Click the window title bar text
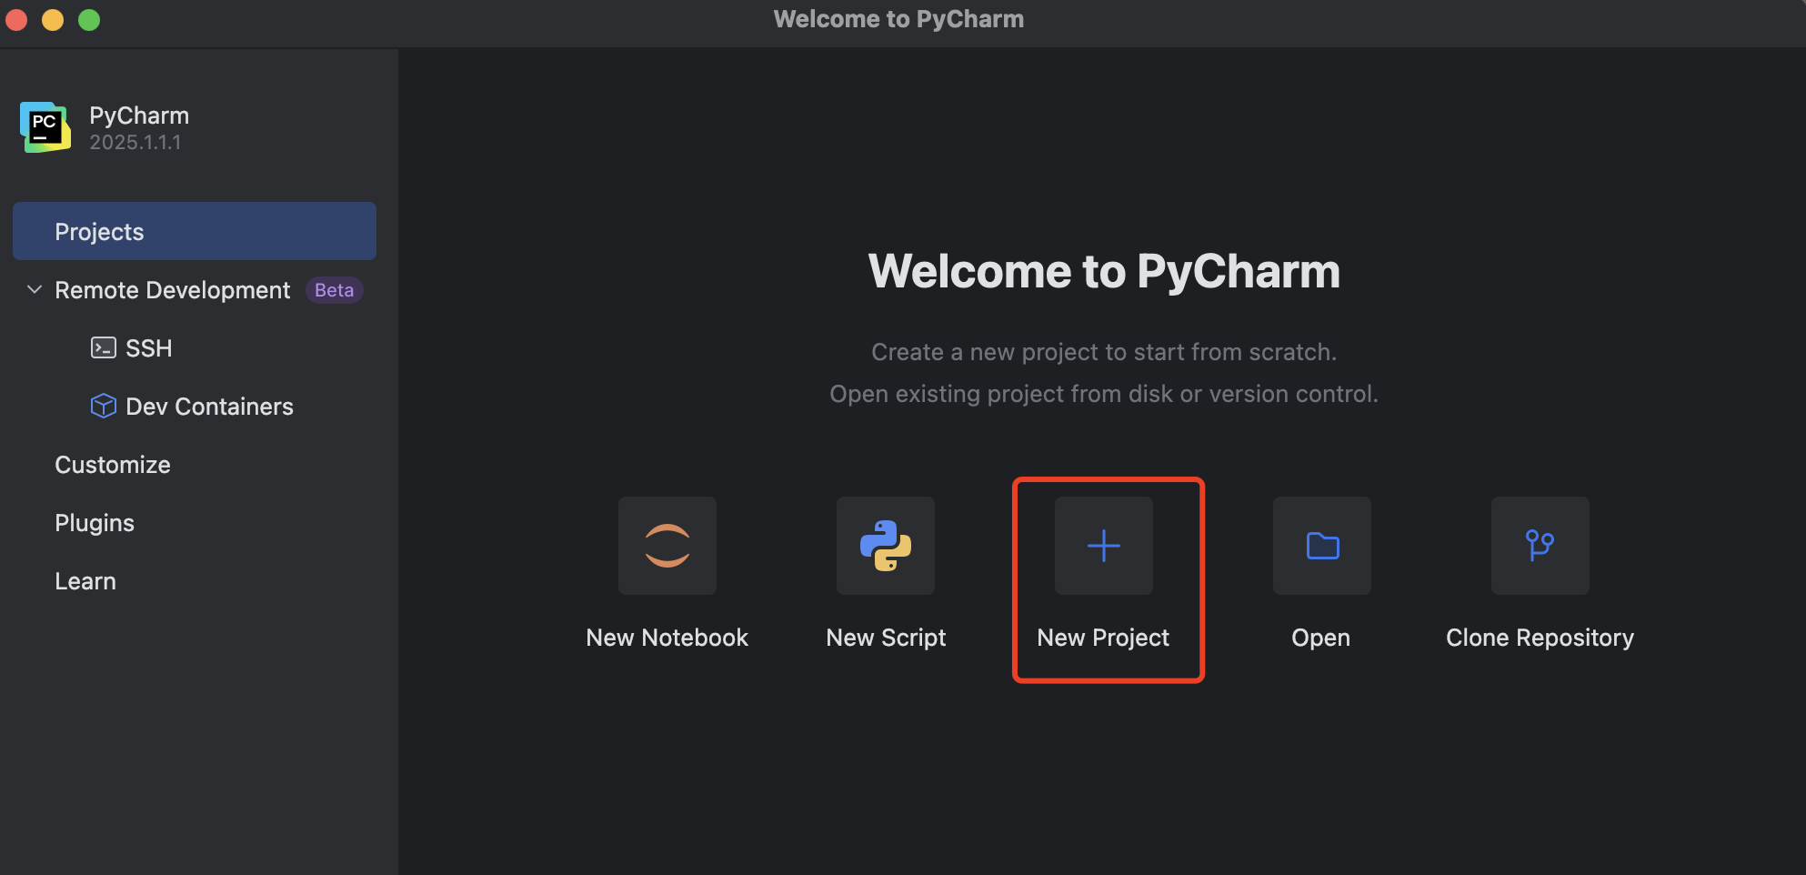This screenshot has height=875, width=1806. tap(898, 19)
